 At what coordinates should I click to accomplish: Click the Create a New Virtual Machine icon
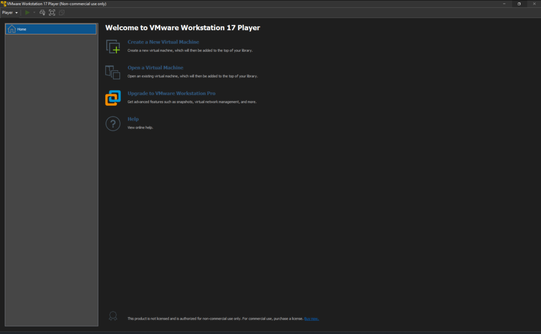click(x=113, y=47)
